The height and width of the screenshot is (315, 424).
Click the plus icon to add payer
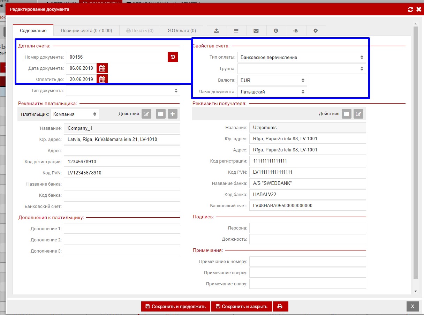tap(173, 114)
